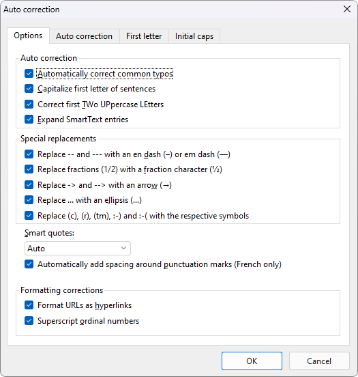Confirm settings with OK button

click(x=252, y=361)
